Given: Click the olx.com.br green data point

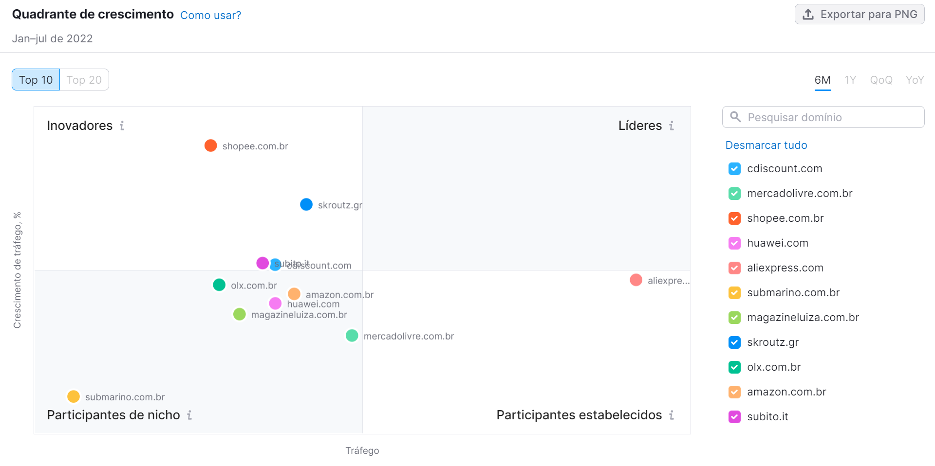Looking at the screenshot, I should tap(219, 285).
